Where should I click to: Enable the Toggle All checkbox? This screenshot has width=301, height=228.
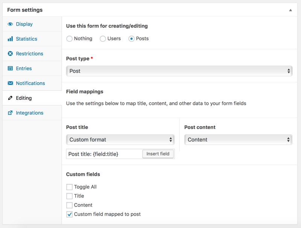click(69, 187)
